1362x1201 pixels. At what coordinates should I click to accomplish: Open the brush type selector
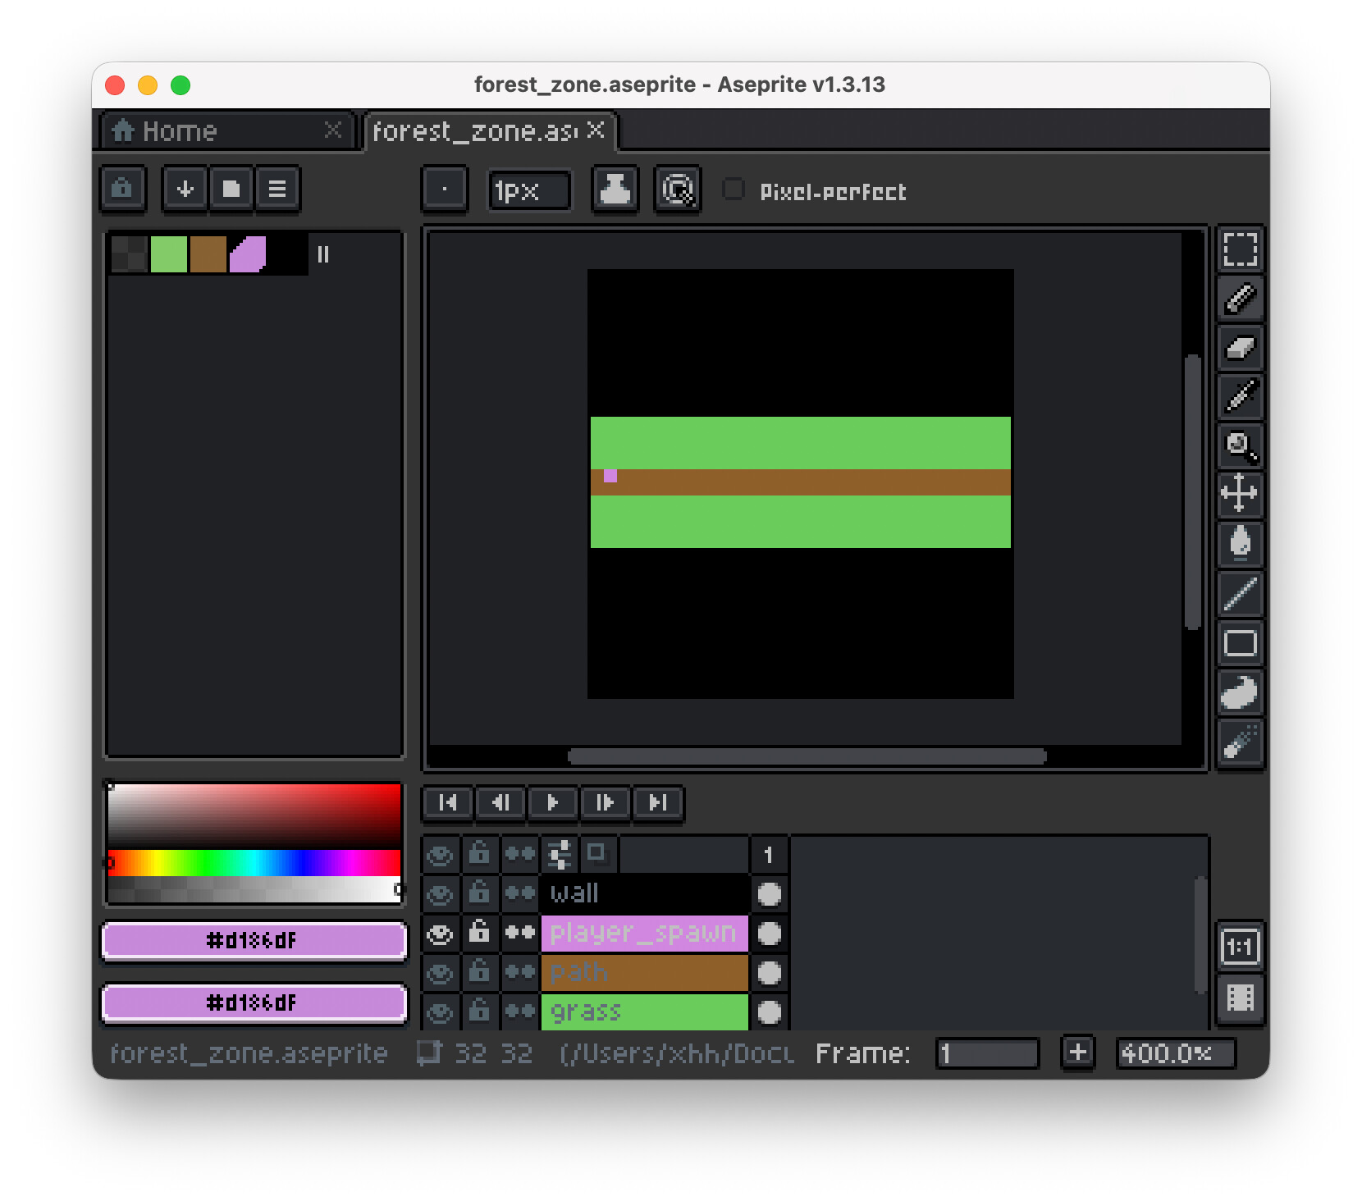point(445,190)
